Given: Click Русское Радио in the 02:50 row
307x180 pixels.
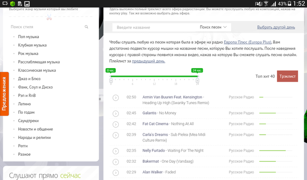Looking at the screenshot, I should pyautogui.click(x=241, y=97).
